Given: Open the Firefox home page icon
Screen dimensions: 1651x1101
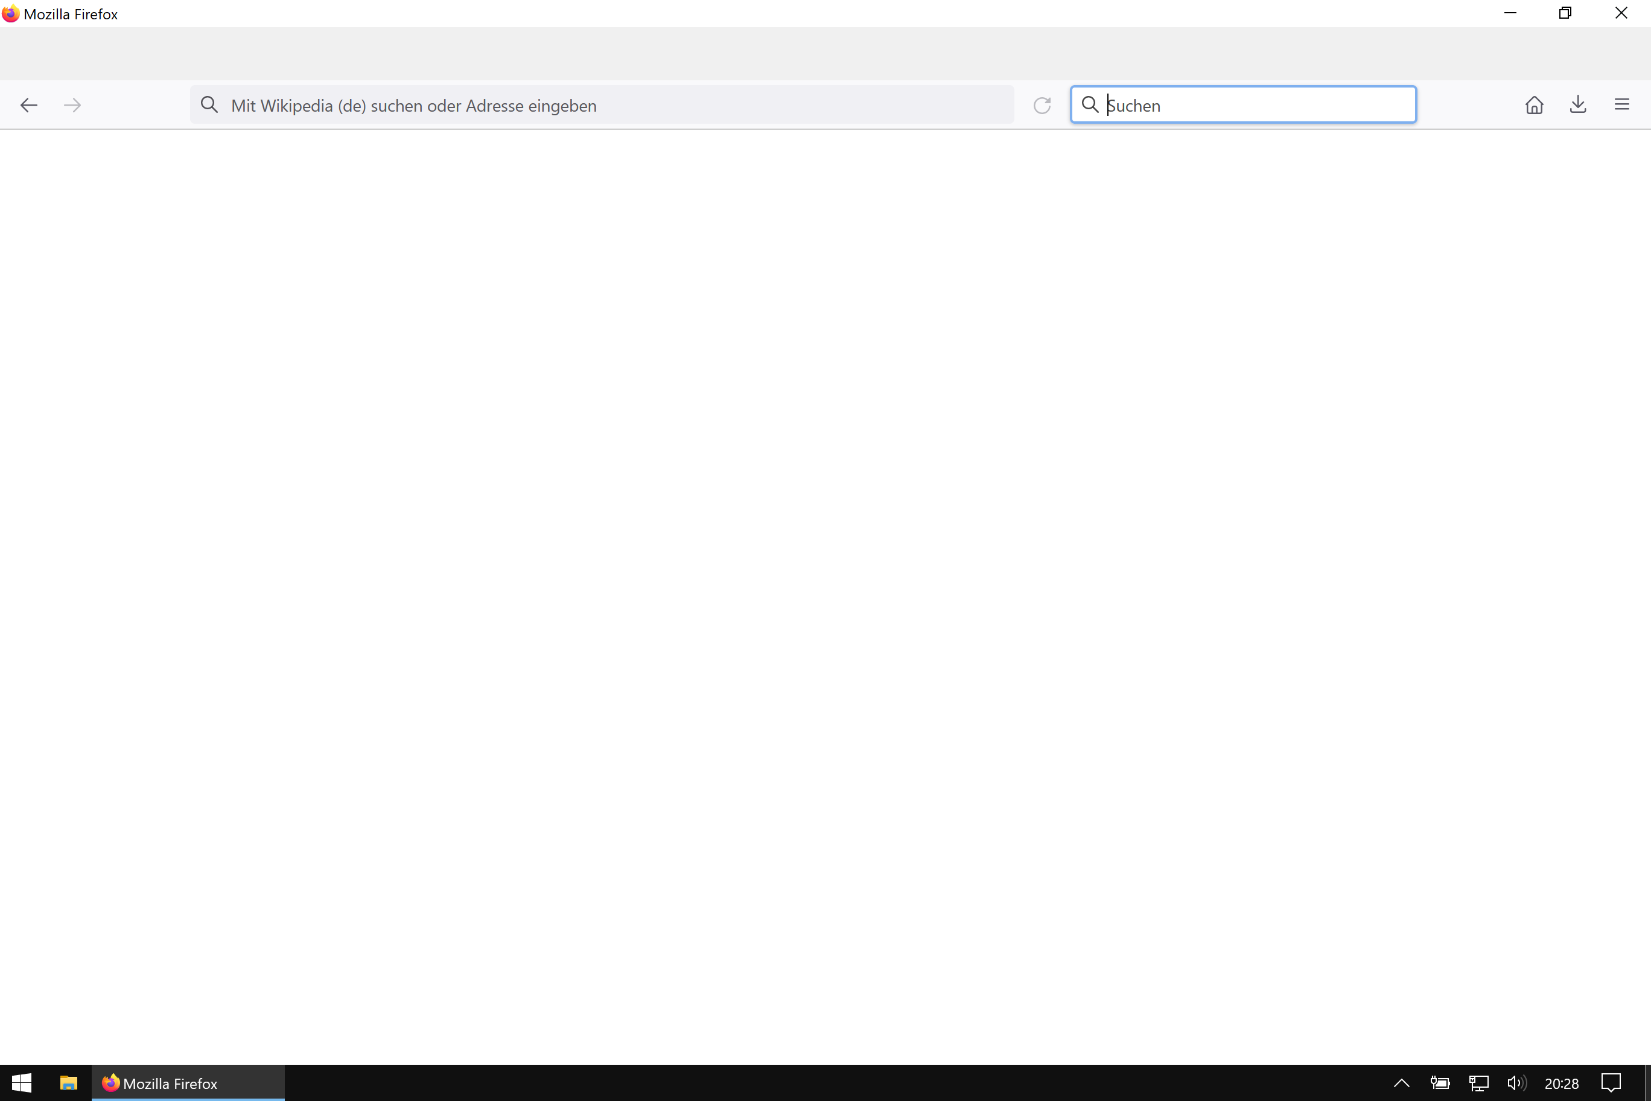Looking at the screenshot, I should [1534, 104].
